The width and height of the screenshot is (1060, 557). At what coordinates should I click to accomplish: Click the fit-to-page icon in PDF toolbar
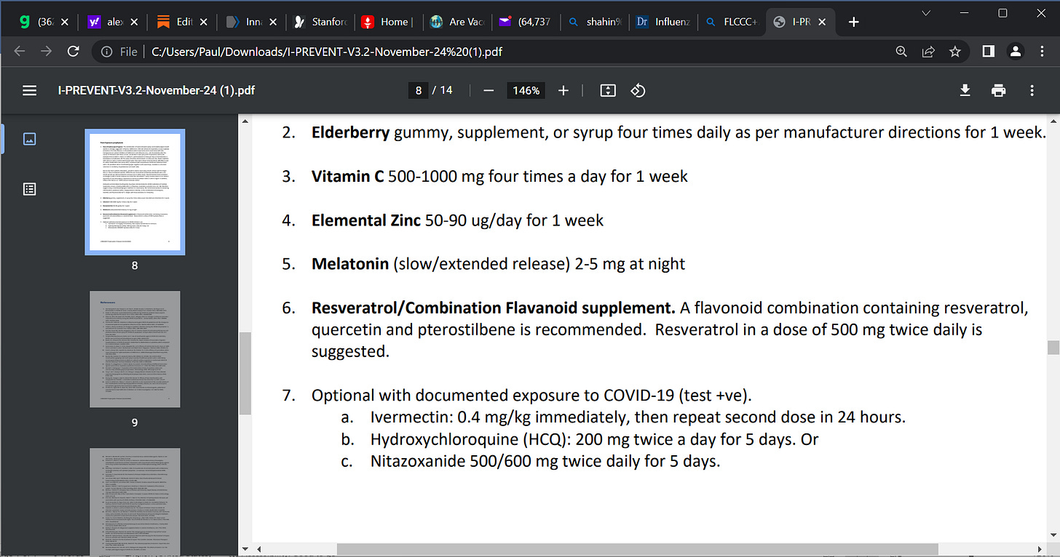pos(608,90)
